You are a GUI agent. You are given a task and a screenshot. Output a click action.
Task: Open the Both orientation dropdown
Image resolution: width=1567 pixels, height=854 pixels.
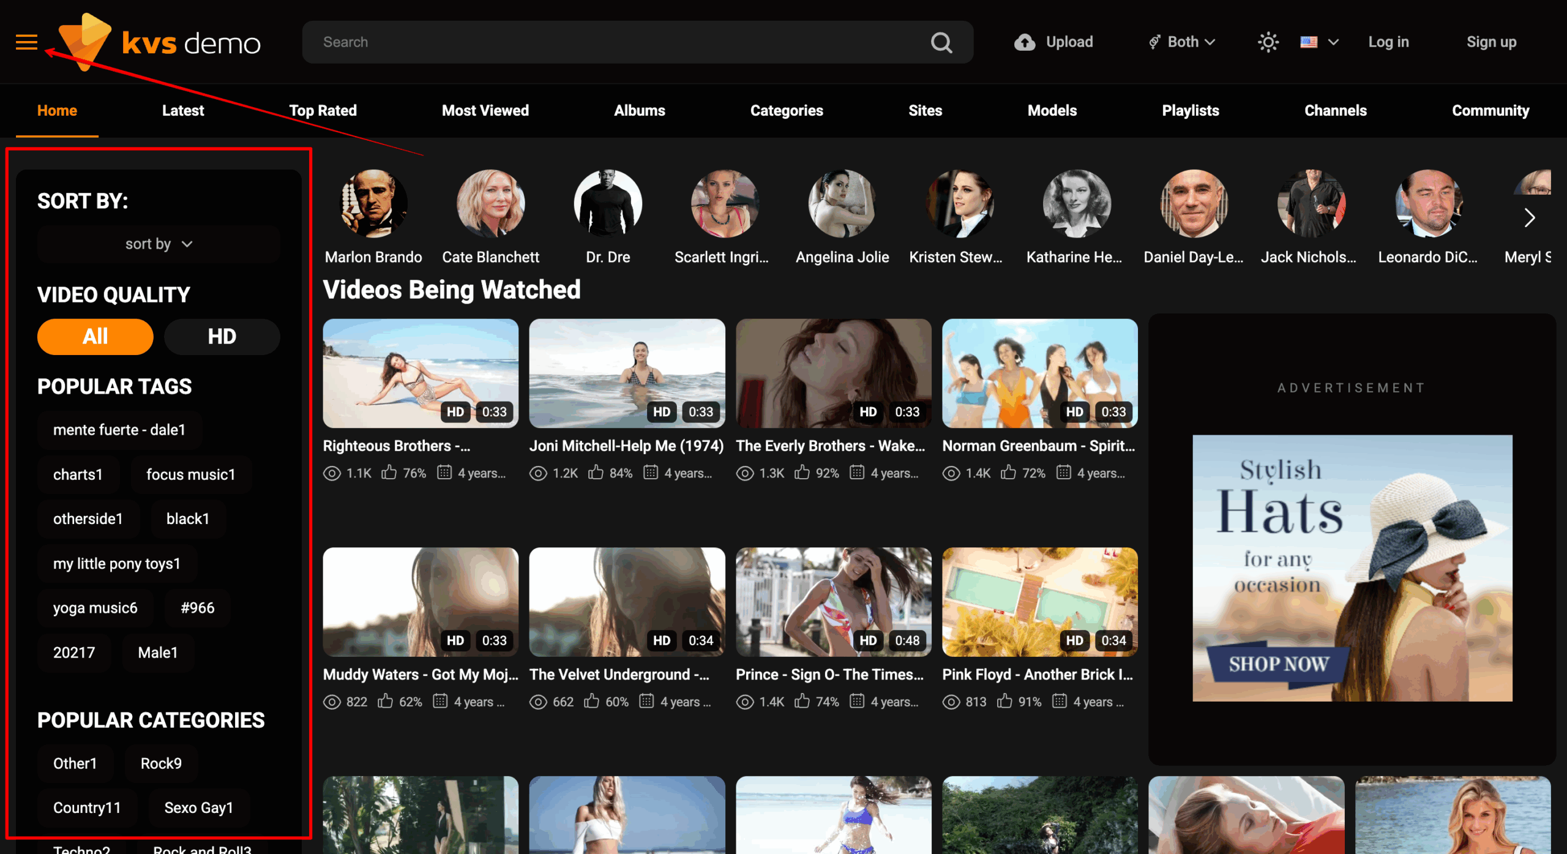coord(1182,42)
